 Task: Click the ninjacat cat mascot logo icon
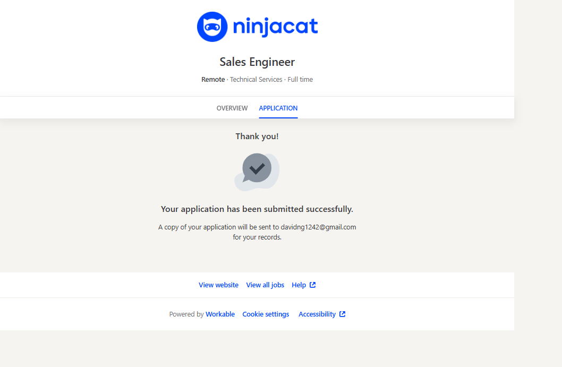click(x=212, y=27)
